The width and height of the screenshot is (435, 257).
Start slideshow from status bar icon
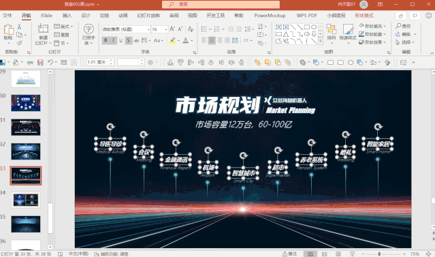point(353,254)
